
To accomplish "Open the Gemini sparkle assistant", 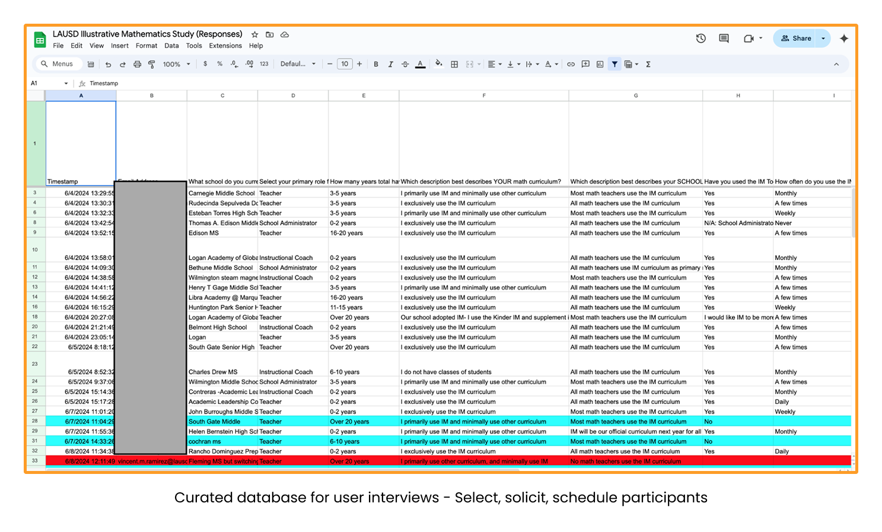I will coord(844,39).
